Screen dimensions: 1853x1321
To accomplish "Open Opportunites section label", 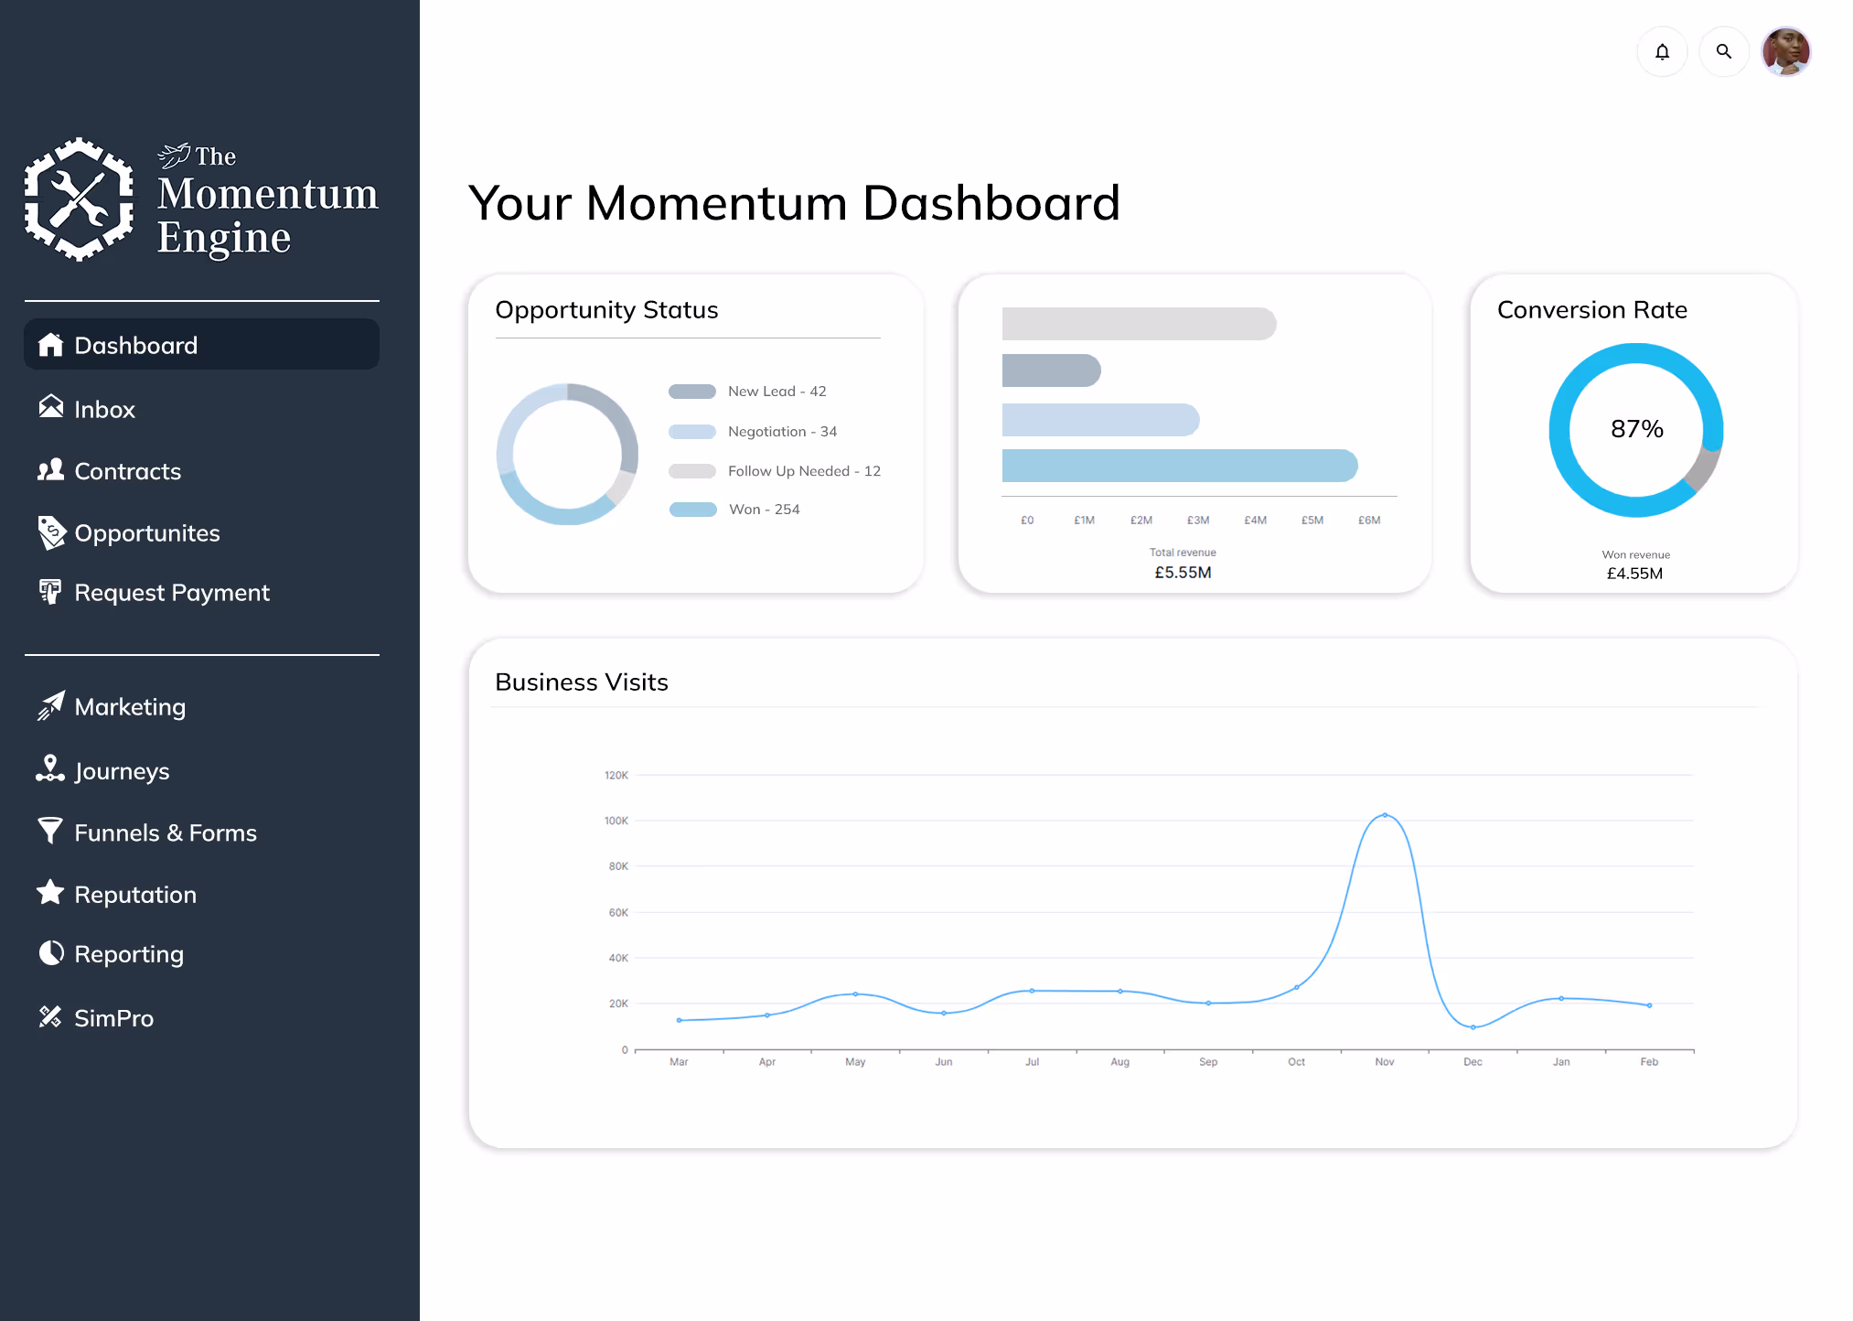I will coord(147,533).
